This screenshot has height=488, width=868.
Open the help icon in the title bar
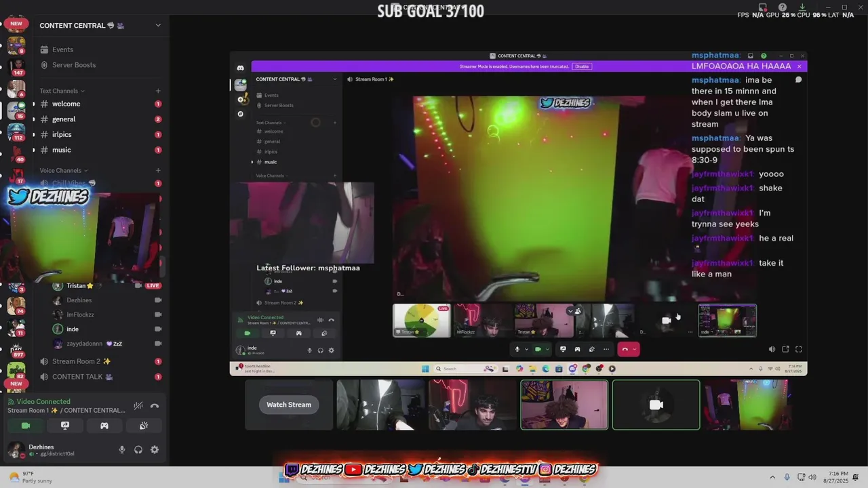click(x=783, y=7)
